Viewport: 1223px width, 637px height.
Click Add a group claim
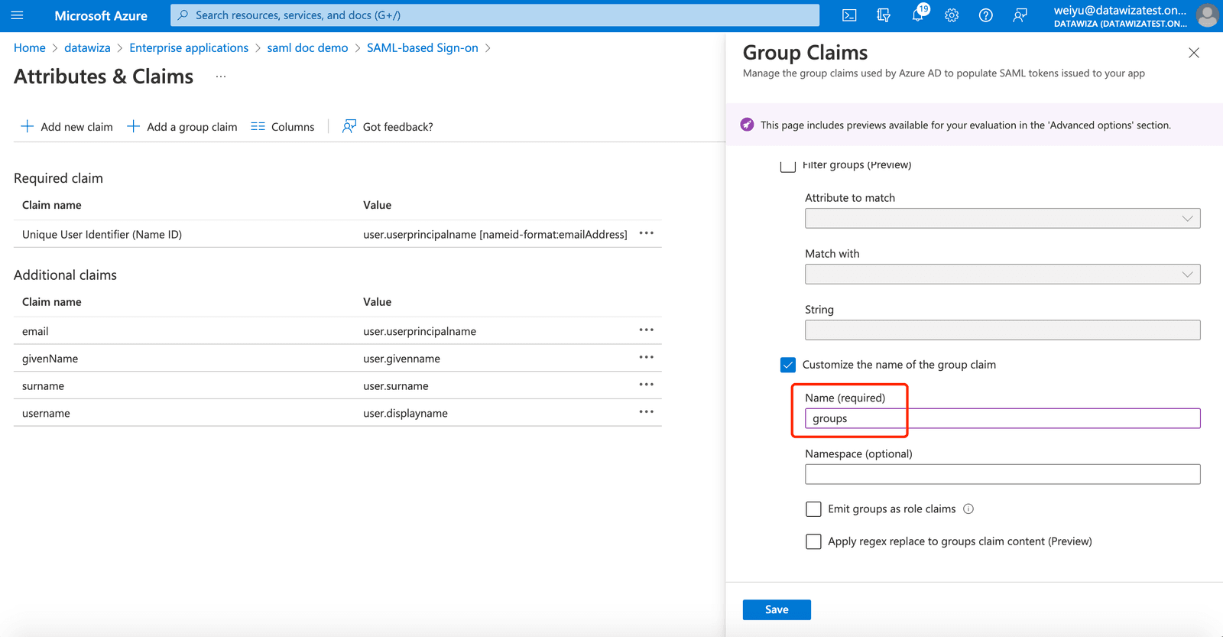pos(182,126)
